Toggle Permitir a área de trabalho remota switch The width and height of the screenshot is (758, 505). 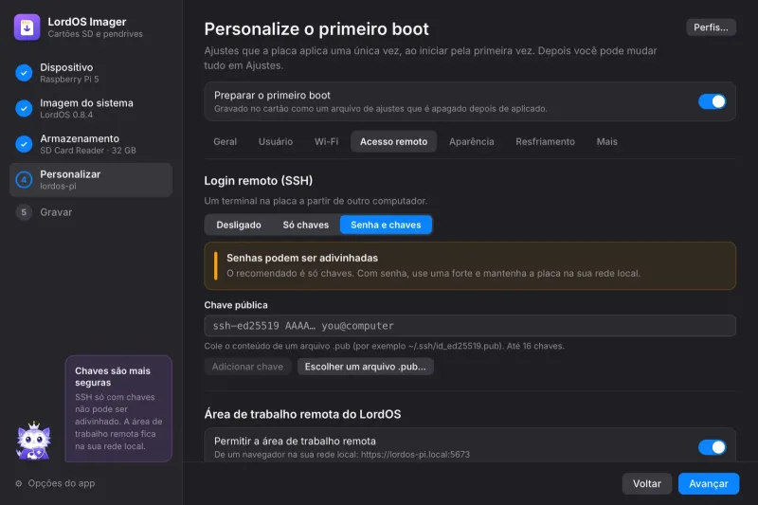[x=712, y=447]
